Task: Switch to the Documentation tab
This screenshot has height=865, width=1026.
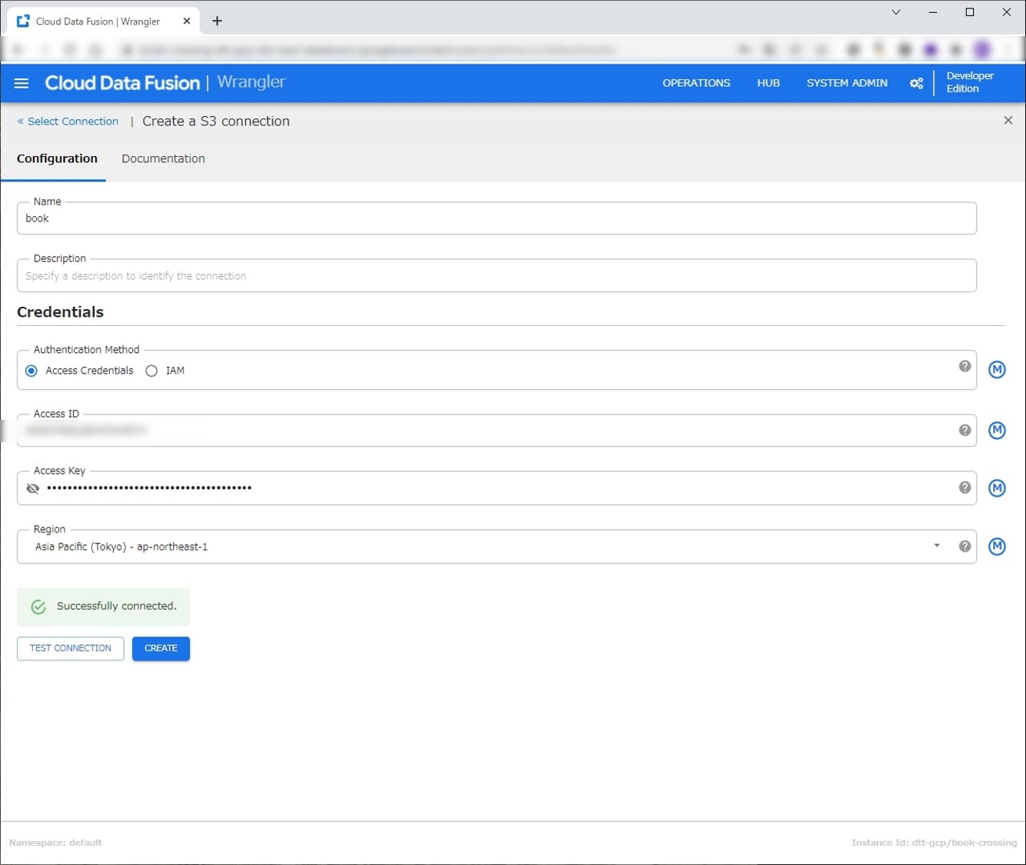Action: (x=163, y=158)
